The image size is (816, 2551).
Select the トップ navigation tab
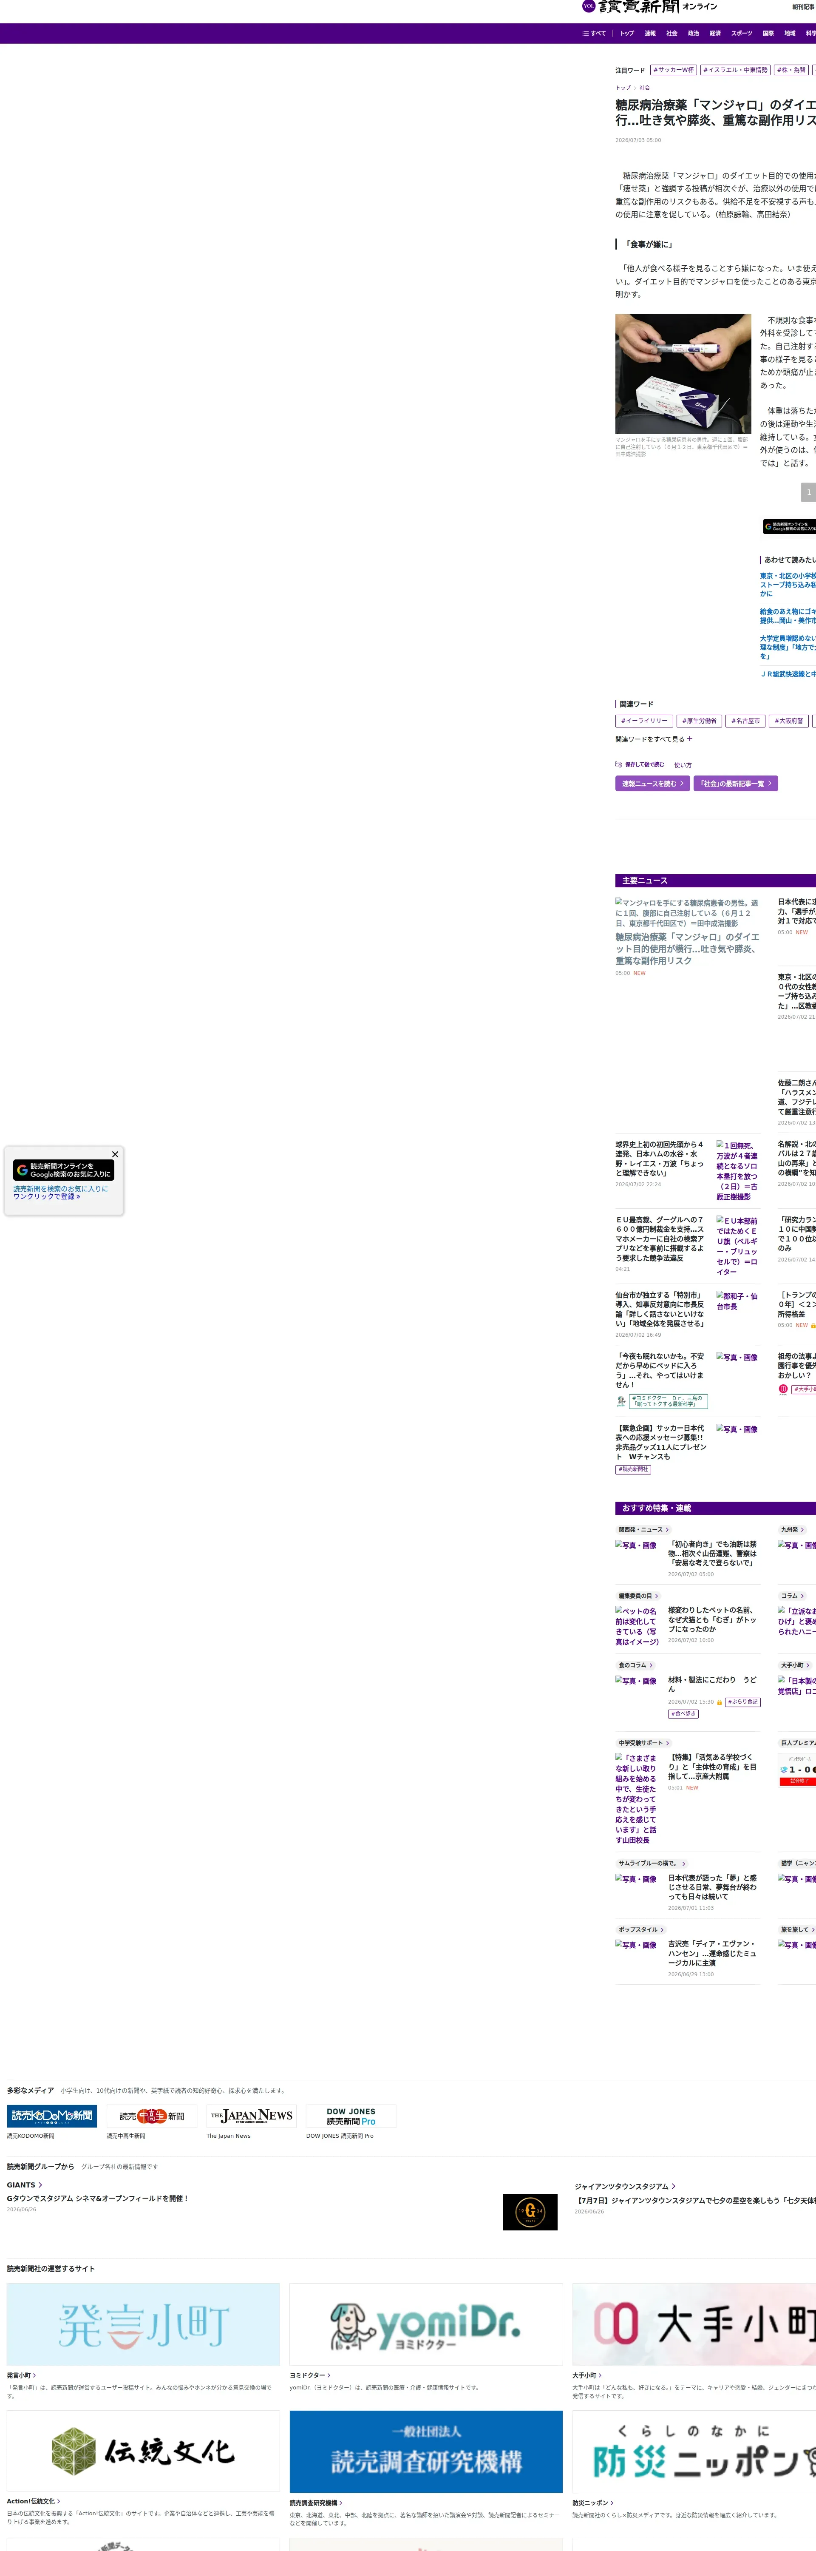point(627,34)
